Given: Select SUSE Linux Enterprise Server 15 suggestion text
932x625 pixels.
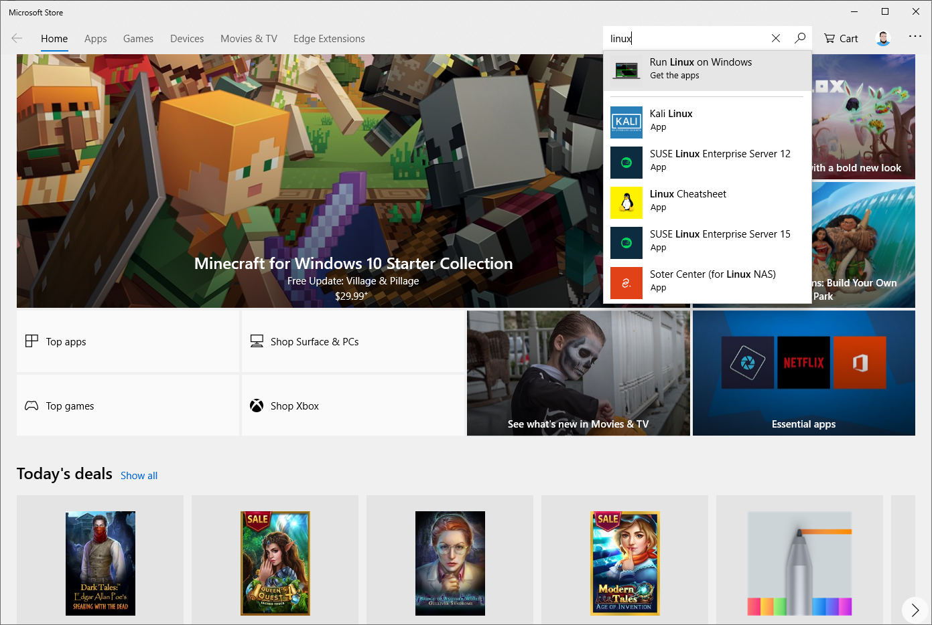Looking at the screenshot, I should point(720,234).
